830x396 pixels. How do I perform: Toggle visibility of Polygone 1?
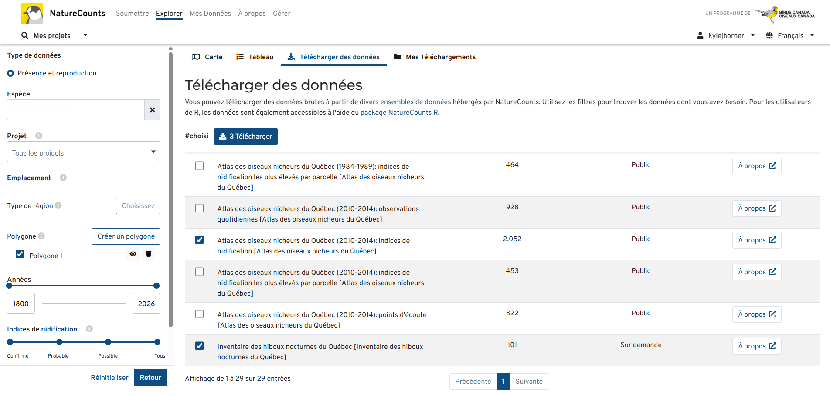(133, 254)
